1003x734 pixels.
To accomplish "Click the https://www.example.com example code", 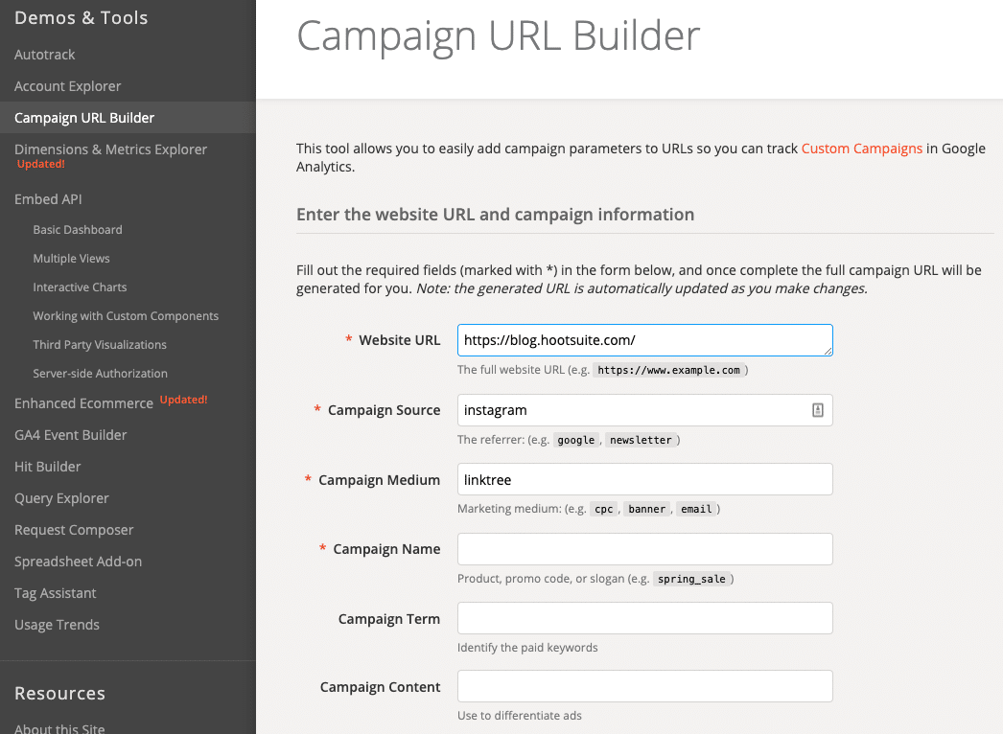I will (668, 370).
